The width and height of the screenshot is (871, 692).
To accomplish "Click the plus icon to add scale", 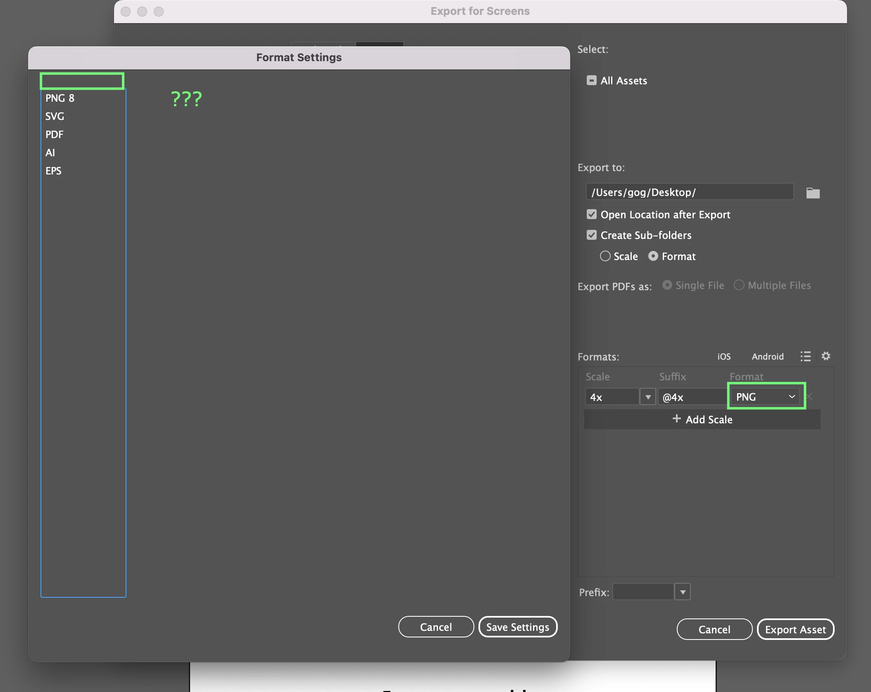I will pos(676,419).
